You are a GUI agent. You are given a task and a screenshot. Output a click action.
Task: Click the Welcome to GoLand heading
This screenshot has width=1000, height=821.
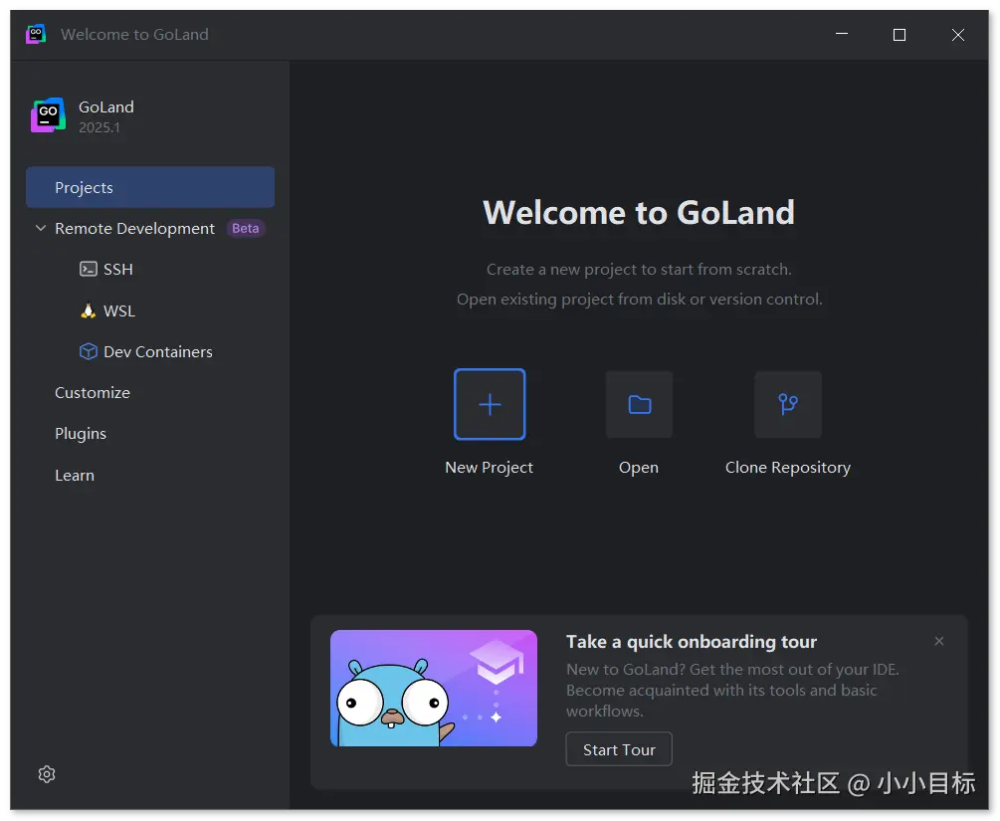tap(639, 212)
